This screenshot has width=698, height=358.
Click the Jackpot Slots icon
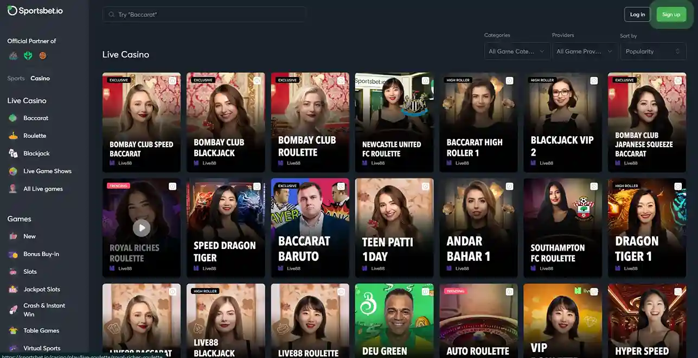pyautogui.click(x=13, y=290)
